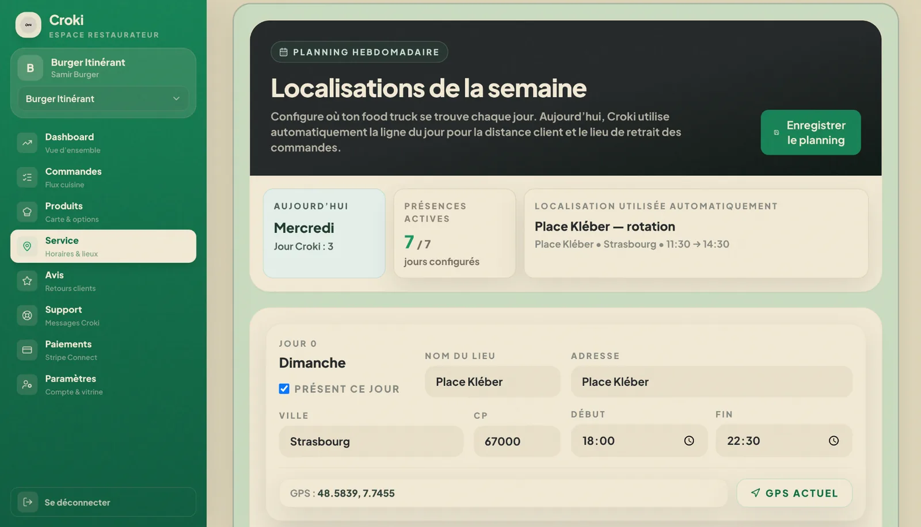
Task: Click the CP field 67000
Action: point(517,441)
